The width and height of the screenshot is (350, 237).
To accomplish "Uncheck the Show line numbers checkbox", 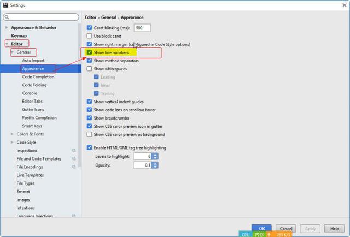I will (x=90, y=52).
